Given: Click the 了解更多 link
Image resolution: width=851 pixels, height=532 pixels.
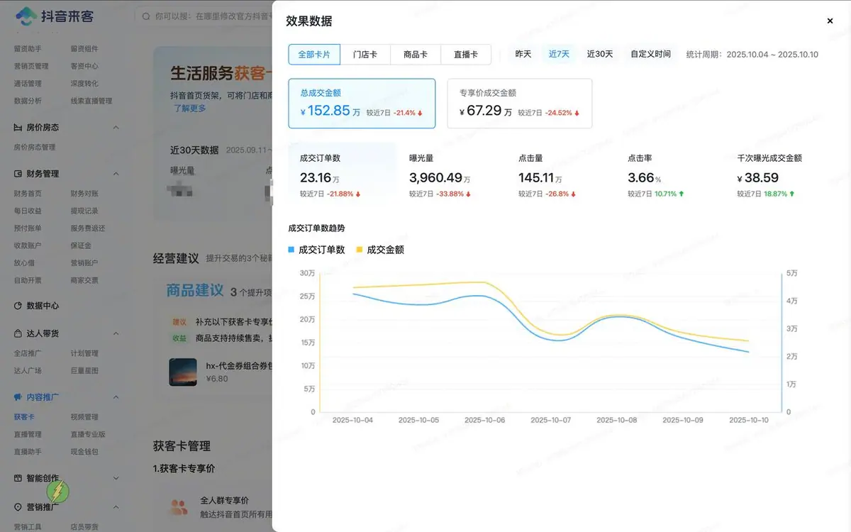Looking at the screenshot, I should (x=190, y=109).
